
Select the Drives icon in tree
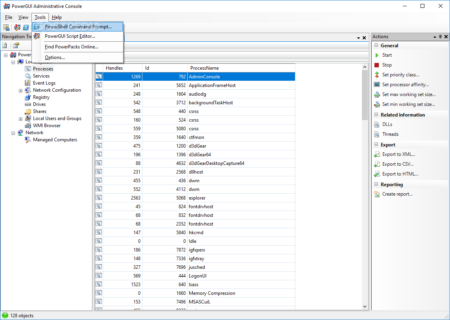[x=28, y=104]
